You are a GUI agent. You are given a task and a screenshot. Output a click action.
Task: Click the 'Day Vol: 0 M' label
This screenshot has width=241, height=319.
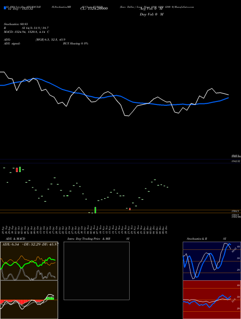click(151, 14)
